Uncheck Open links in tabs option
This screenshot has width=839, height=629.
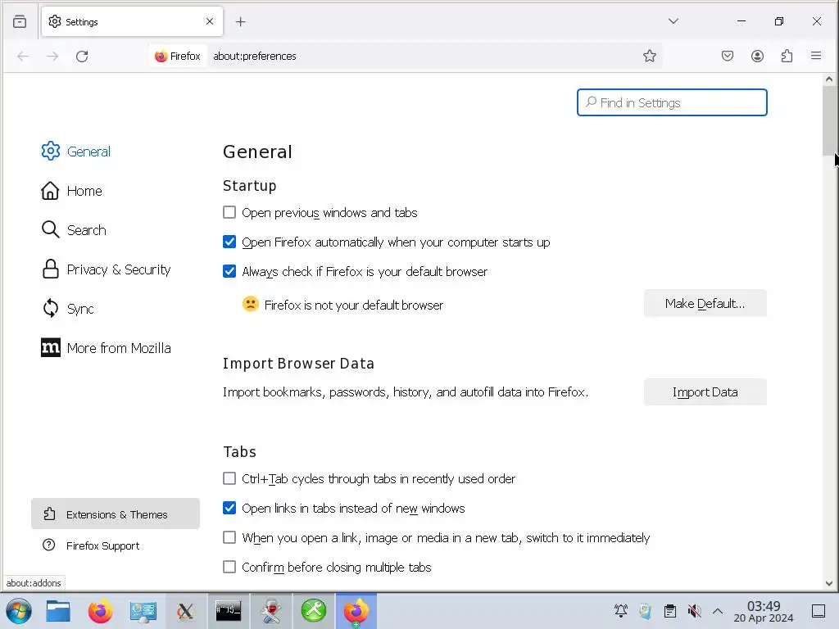pos(229,508)
